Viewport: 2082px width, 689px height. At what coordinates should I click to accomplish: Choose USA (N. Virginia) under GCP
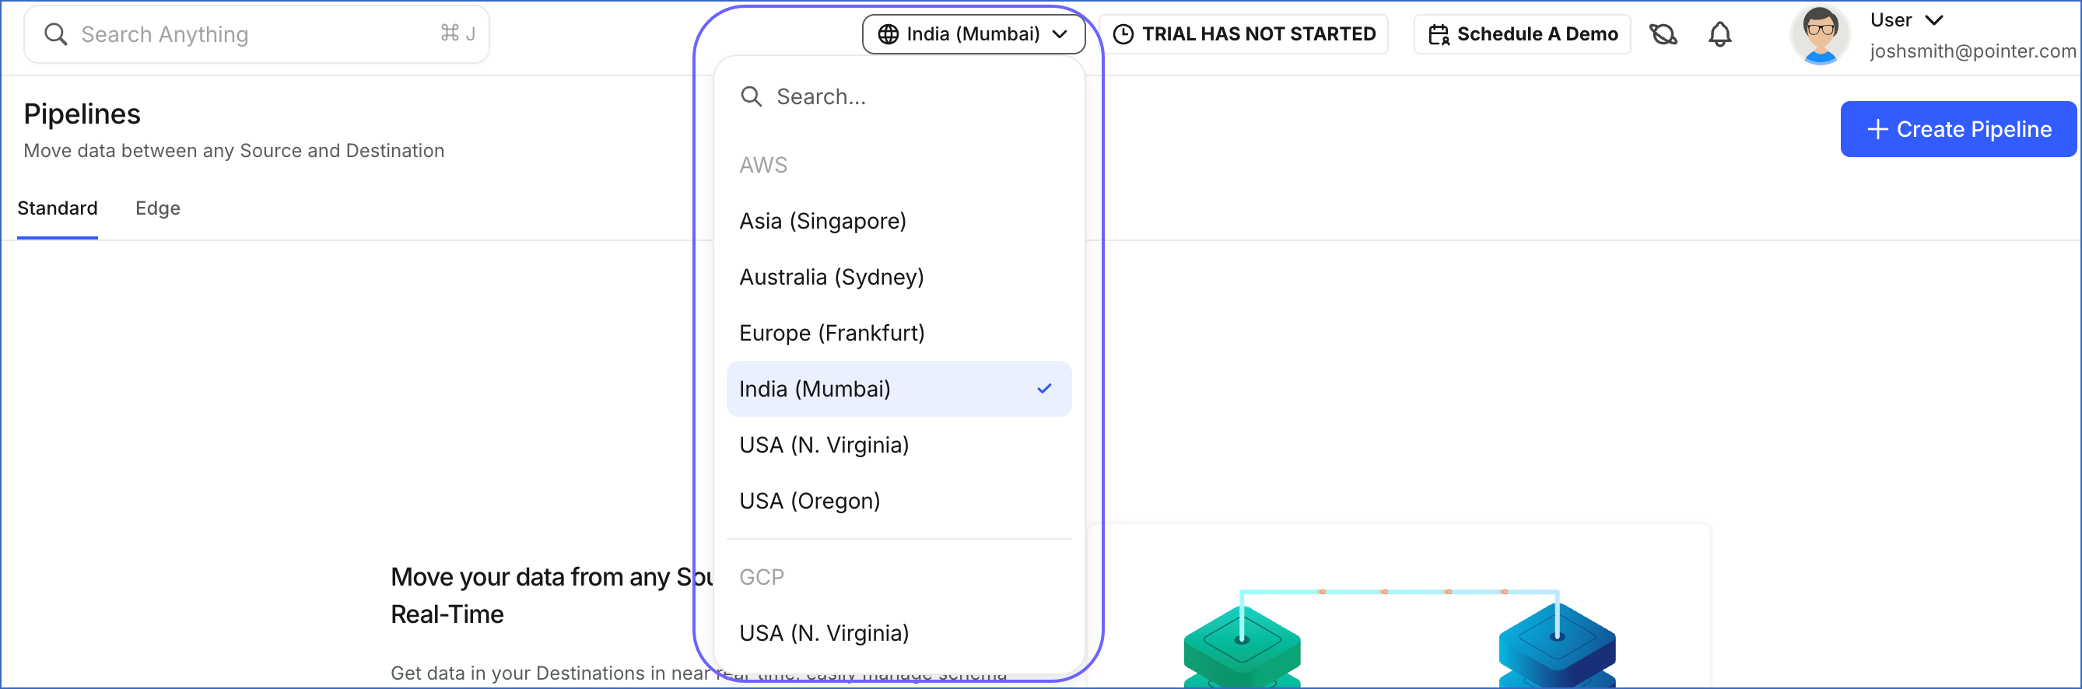pos(899,632)
